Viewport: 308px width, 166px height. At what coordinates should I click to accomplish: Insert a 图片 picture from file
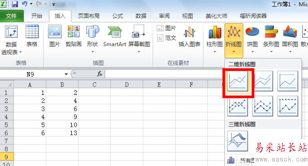(55, 36)
